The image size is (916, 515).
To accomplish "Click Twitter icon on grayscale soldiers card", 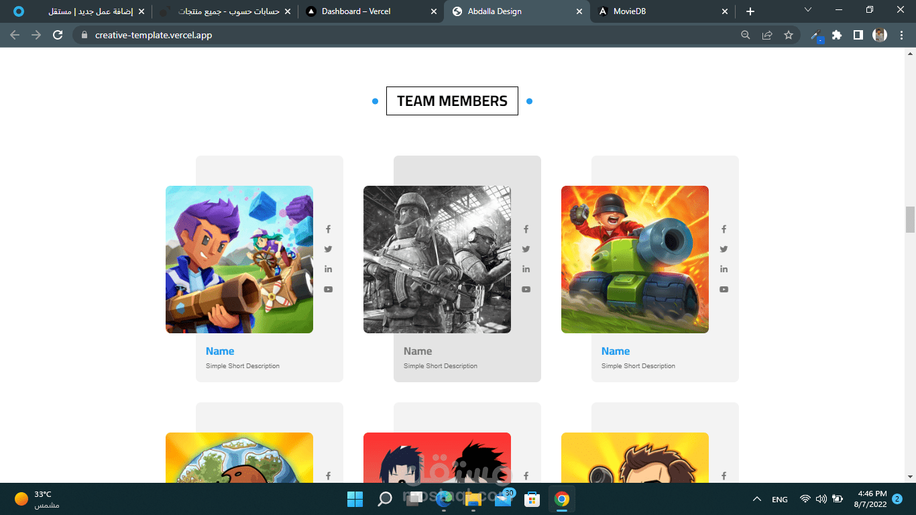I will (x=526, y=249).
